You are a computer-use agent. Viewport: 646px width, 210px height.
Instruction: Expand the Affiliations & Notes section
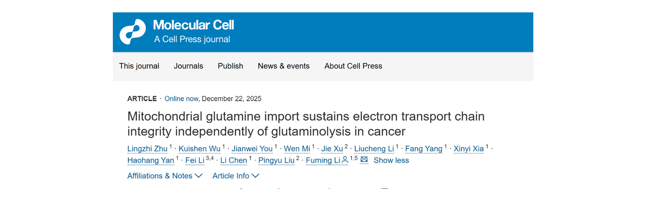[x=165, y=176]
